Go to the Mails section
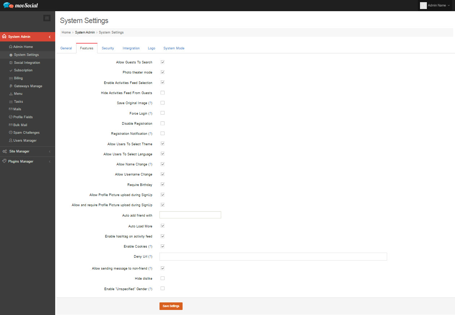455x315 pixels. click(17, 109)
